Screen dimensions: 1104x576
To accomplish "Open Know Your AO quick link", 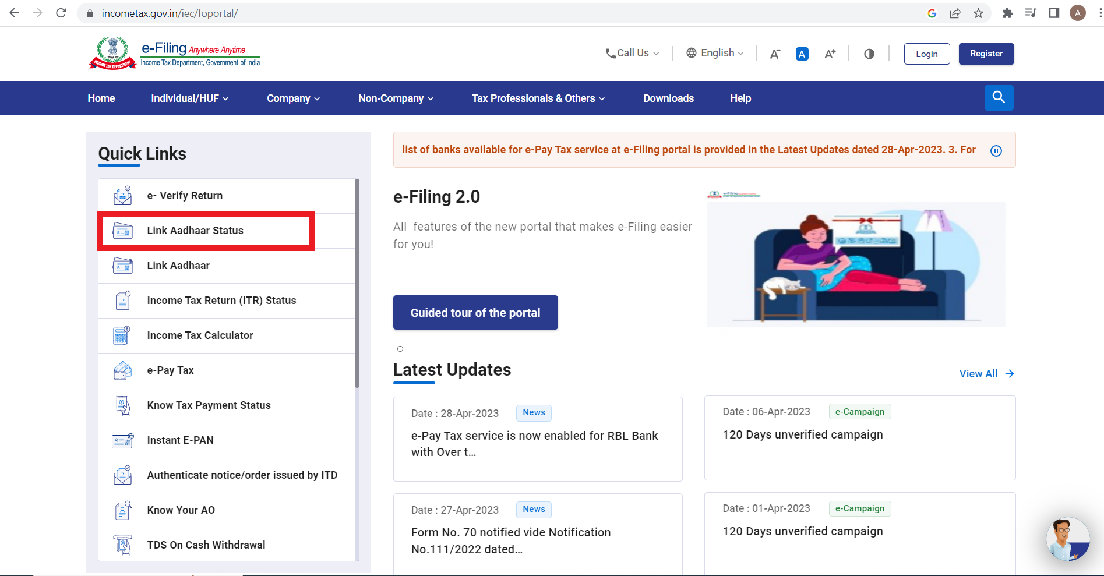I will click(x=227, y=510).
